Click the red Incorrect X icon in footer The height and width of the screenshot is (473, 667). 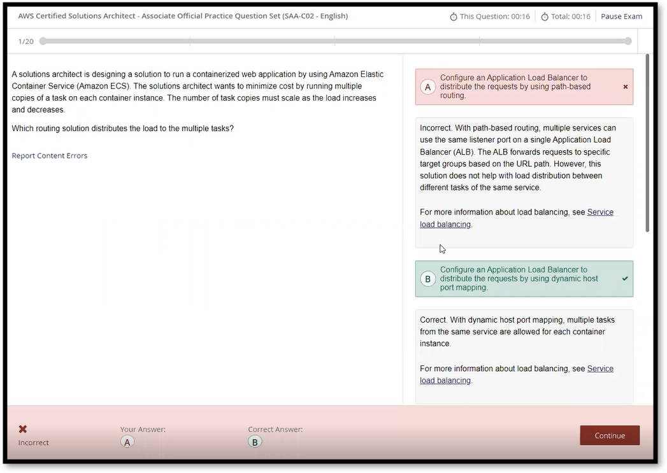click(x=23, y=429)
